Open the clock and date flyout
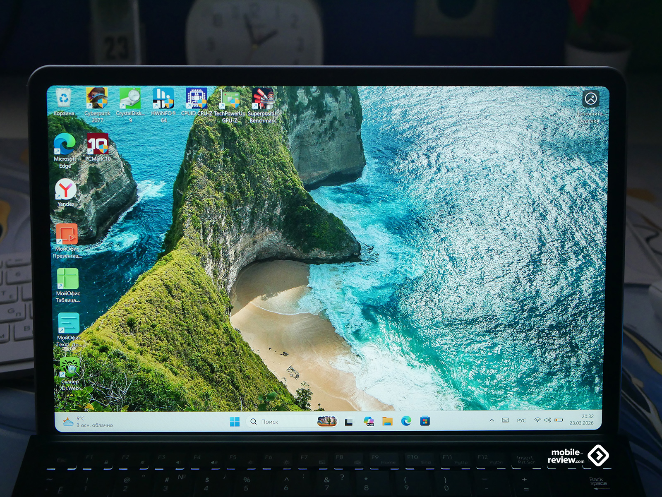 pos(581,420)
